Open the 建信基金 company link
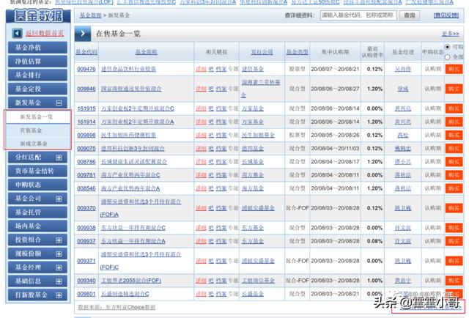Viewport: 469px width, 318px height. pyautogui.click(x=252, y=69)
